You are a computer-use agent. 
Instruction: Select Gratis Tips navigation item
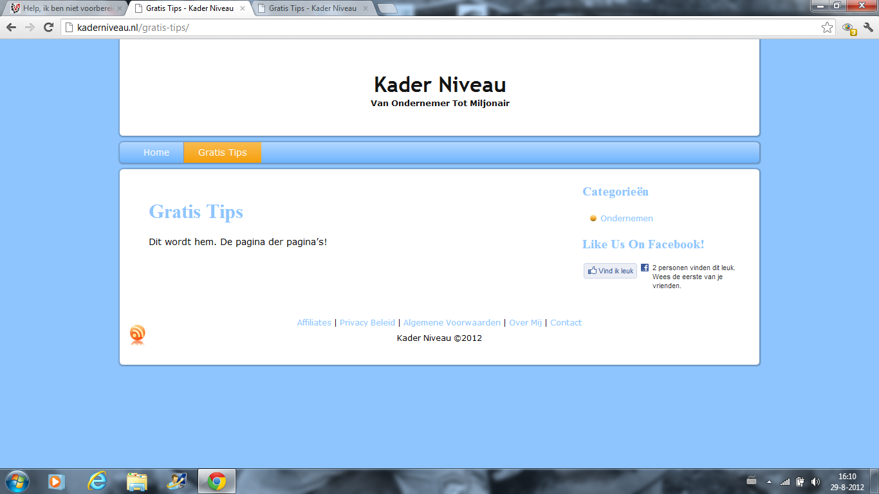222,152
